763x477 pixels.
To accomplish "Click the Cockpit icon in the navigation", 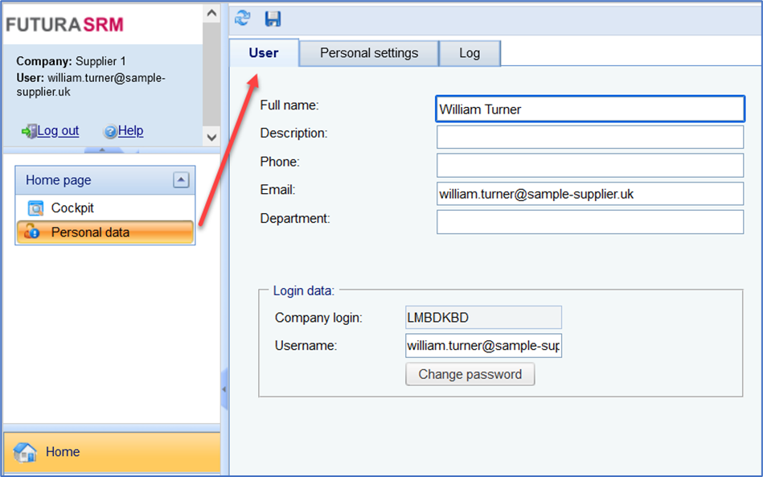I will pos(35,208).
